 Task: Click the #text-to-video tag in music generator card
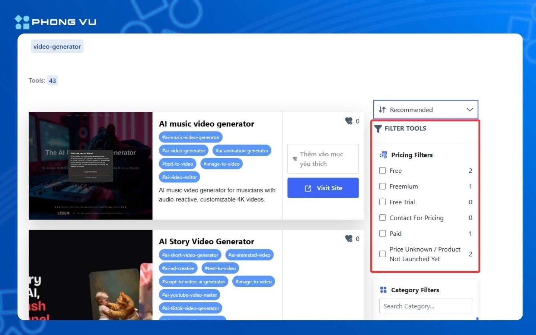click(x=178, y=164)
